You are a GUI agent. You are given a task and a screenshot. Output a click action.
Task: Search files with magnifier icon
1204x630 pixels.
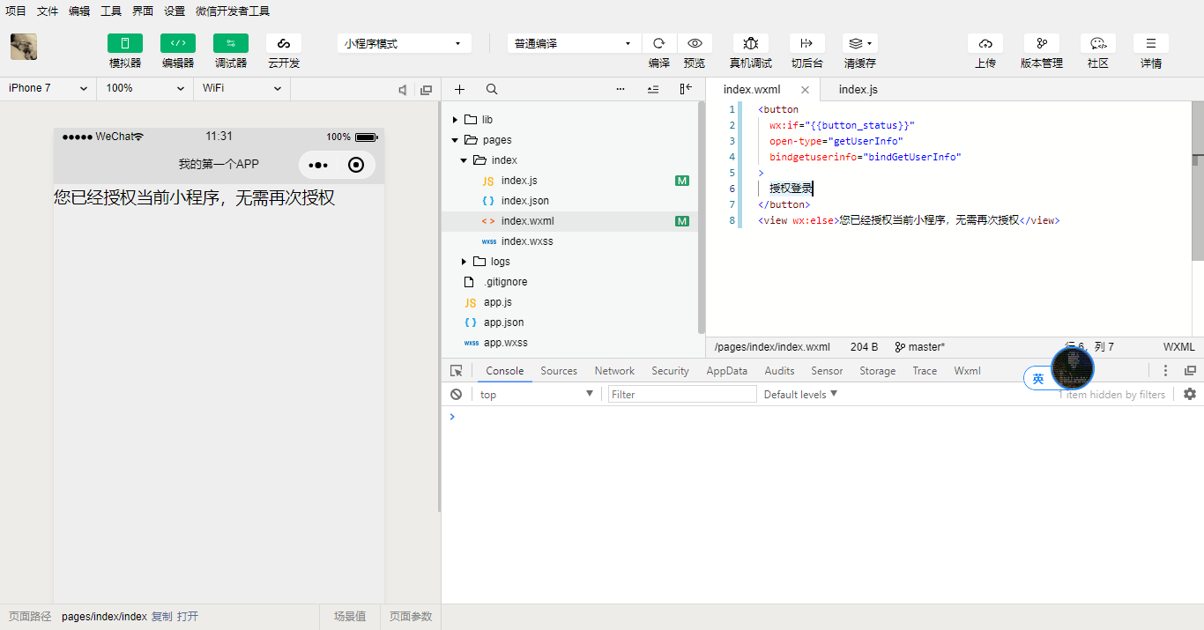[x=492, y=89]
